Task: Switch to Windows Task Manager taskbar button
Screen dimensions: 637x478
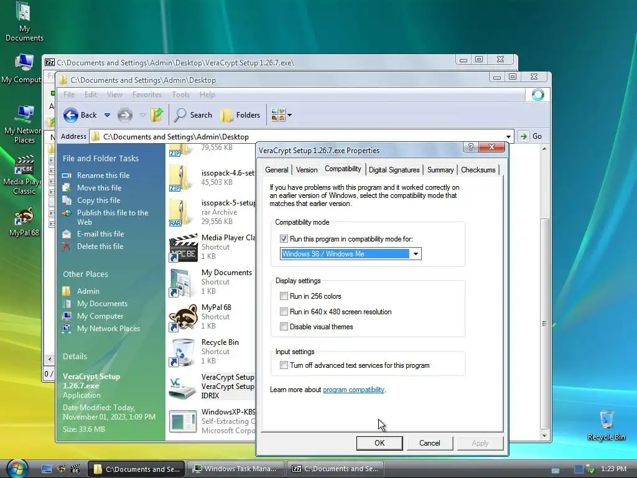Action: [236, 469]
